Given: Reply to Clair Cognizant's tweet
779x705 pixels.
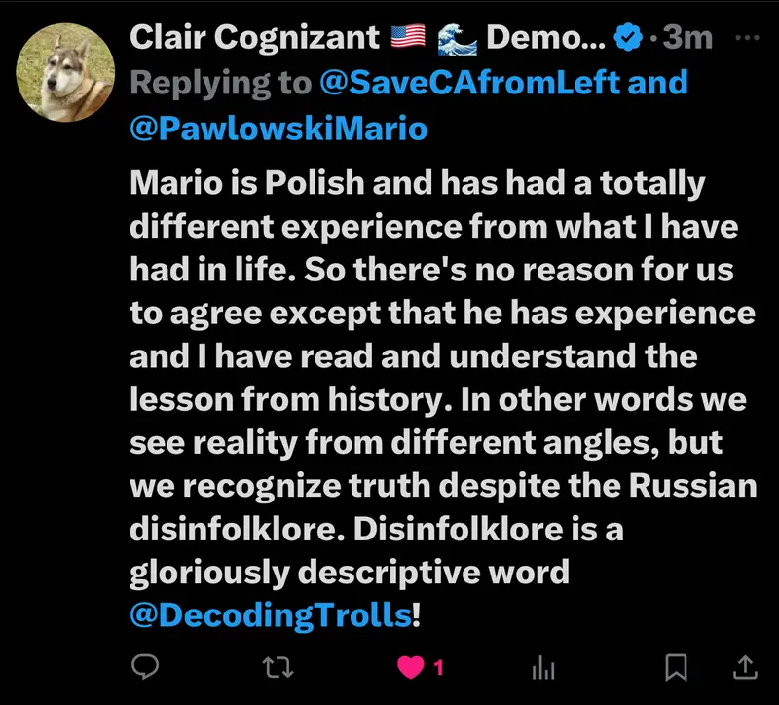Looking at the screenshot, I should coord(146,667).
